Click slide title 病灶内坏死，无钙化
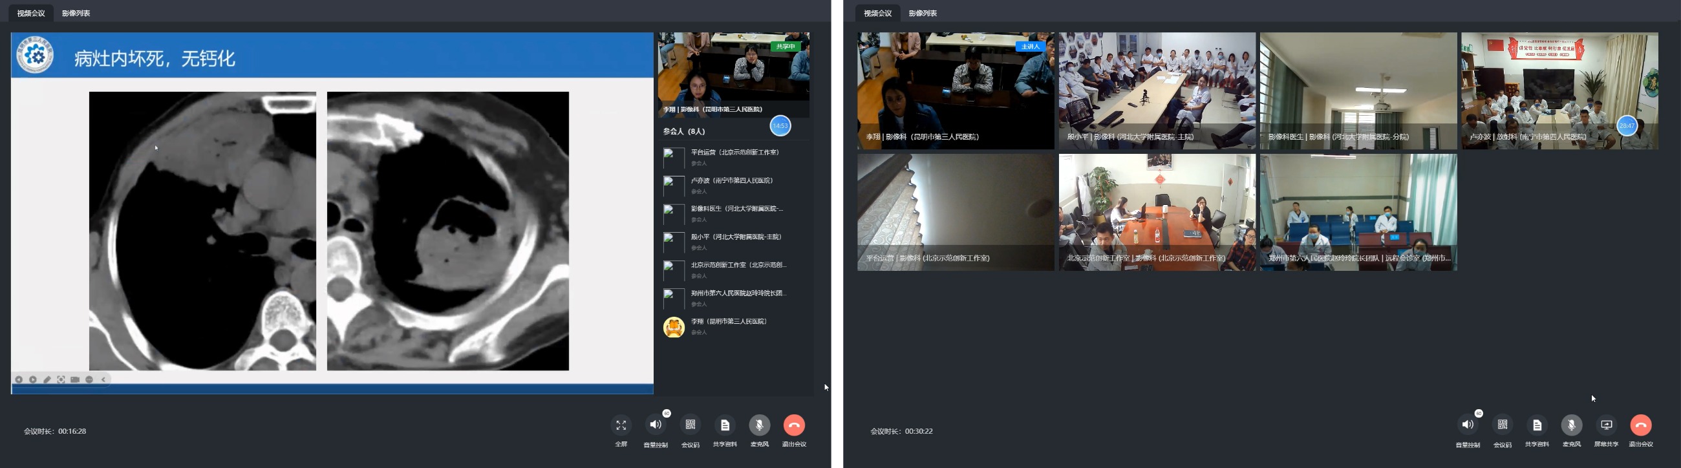This screenshot has height=468, width=1681. (x=155, y=59)
